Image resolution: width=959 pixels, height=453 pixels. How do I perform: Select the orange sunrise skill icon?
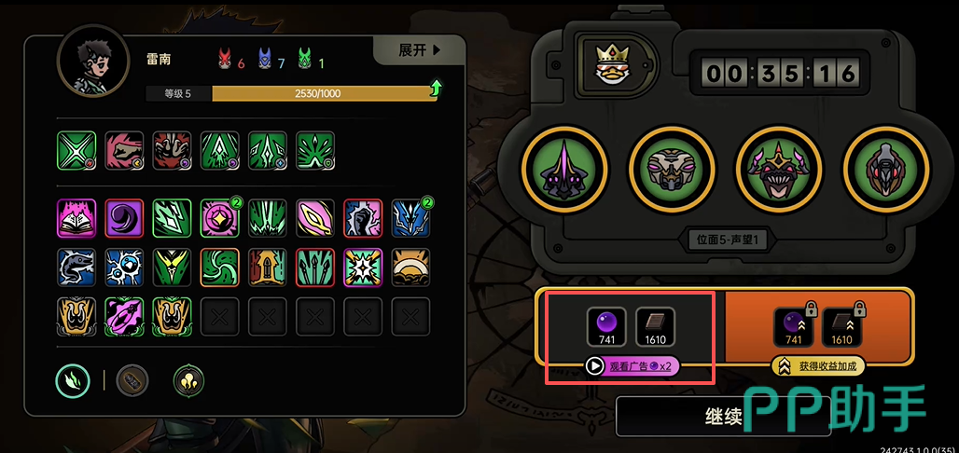[x=410, y=268]
